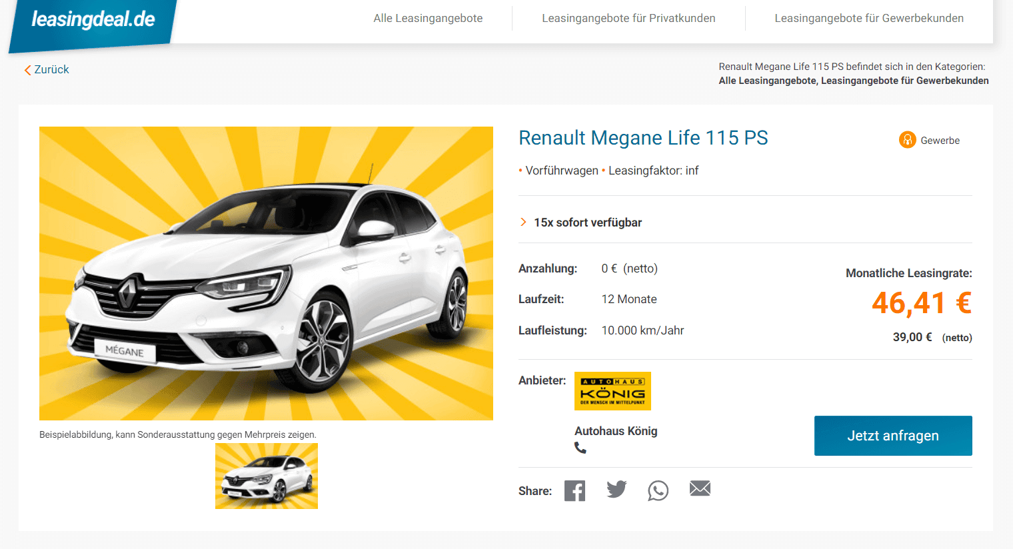Image resolution: width=1013 pixels, height=549 pixels.
Task: Open Leasingangebote für Gewerbekunden
Action: click(869, 19)
